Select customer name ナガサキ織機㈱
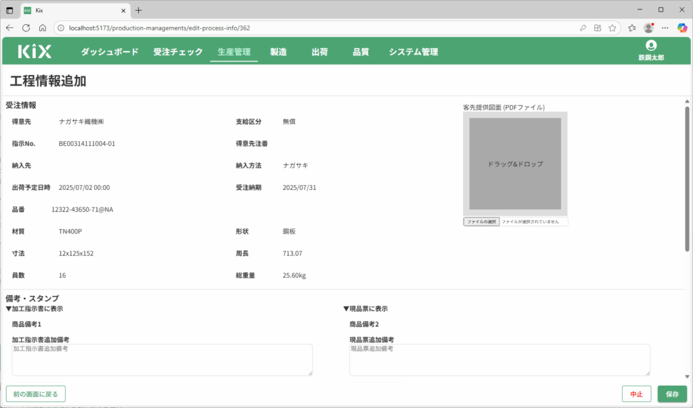Screen dimensions: 693x408 (81, 122)
